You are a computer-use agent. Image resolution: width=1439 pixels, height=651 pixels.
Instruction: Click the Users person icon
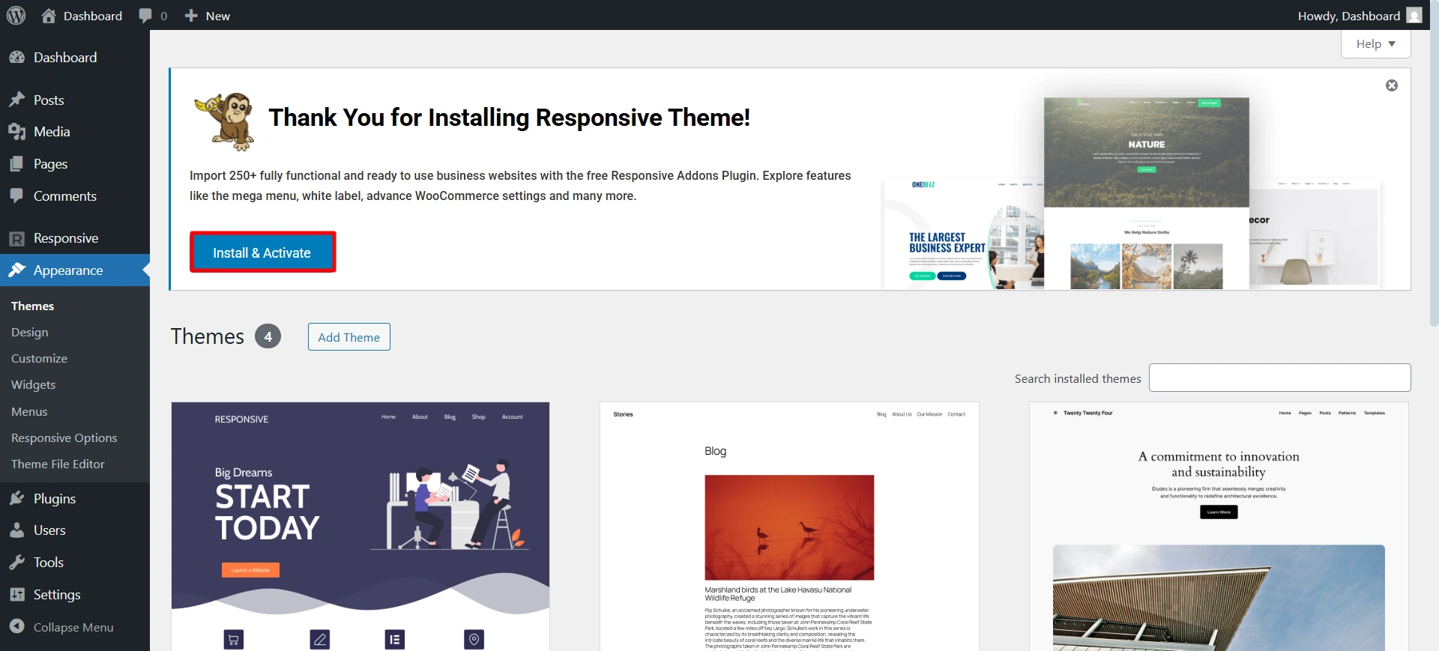click(x=16, y=530)
